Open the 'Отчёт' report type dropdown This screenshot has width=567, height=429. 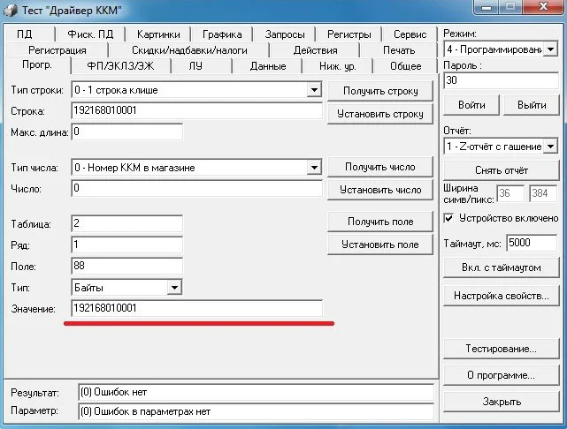pos(551,147)
